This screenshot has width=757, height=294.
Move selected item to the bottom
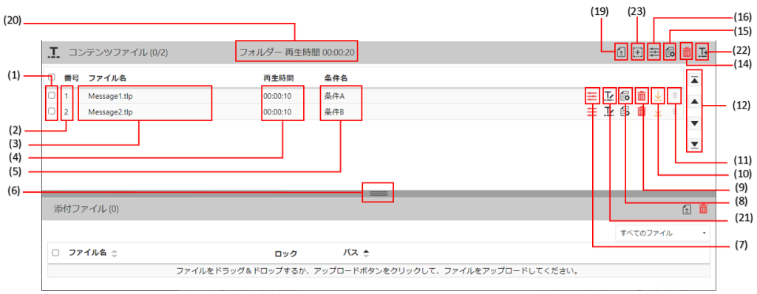pos(694,144)
